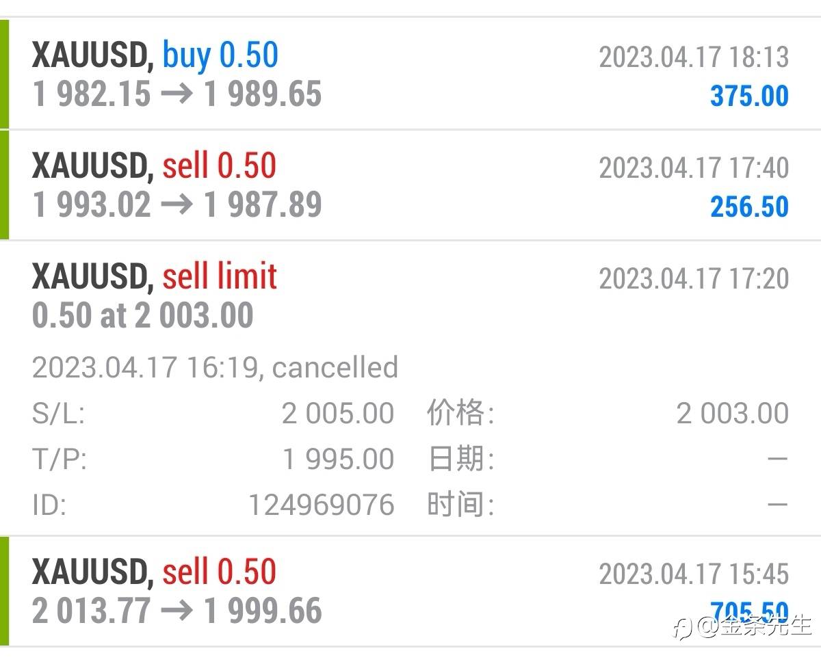Image resolution: width=821 pixels, height=664 pixels.
Task: Tap the 2023.04.17 17:20 timestamp
Action: tap(694, 278)
